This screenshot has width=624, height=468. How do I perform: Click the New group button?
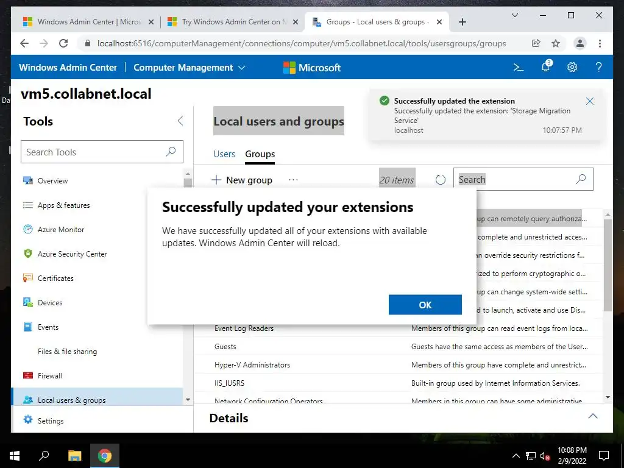[x=241, y=180]
